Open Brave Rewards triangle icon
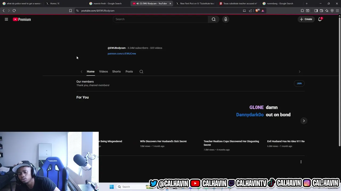 click(x=263, y=11)
